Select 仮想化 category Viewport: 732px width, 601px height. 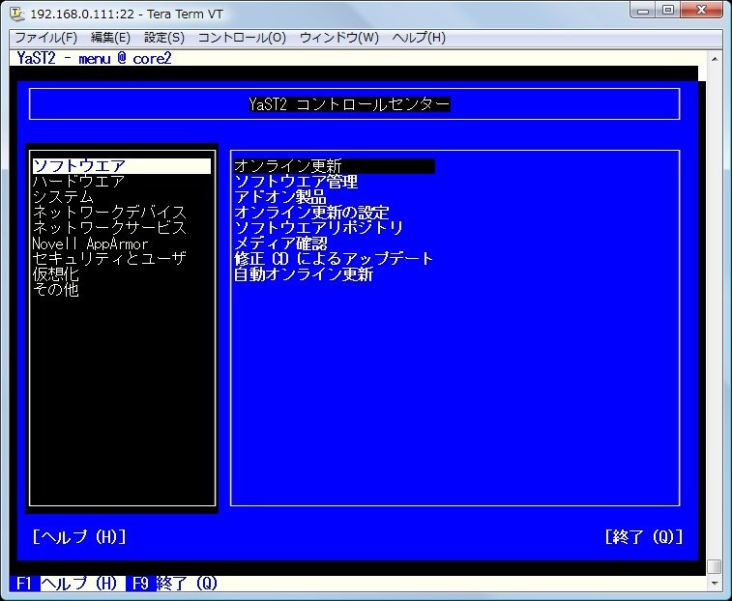(x=55, y=273)
